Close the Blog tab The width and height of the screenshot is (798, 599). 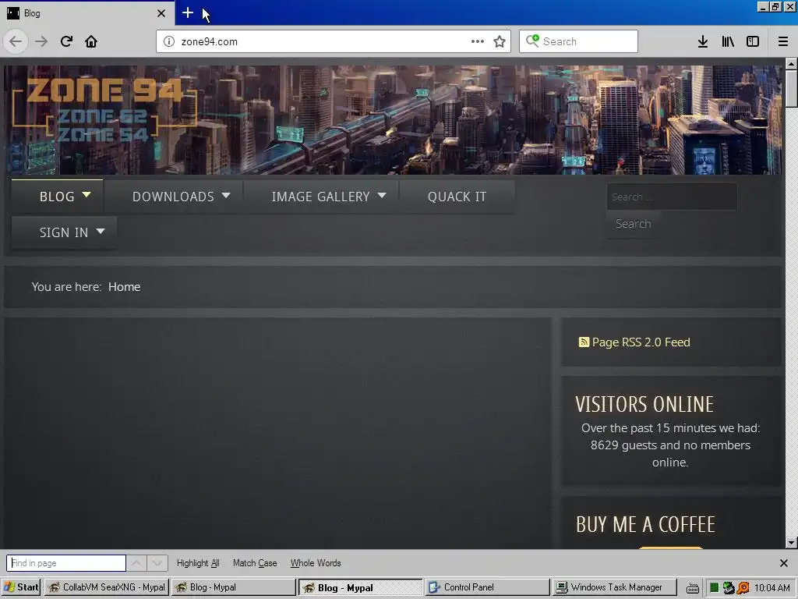click(161, 13)
